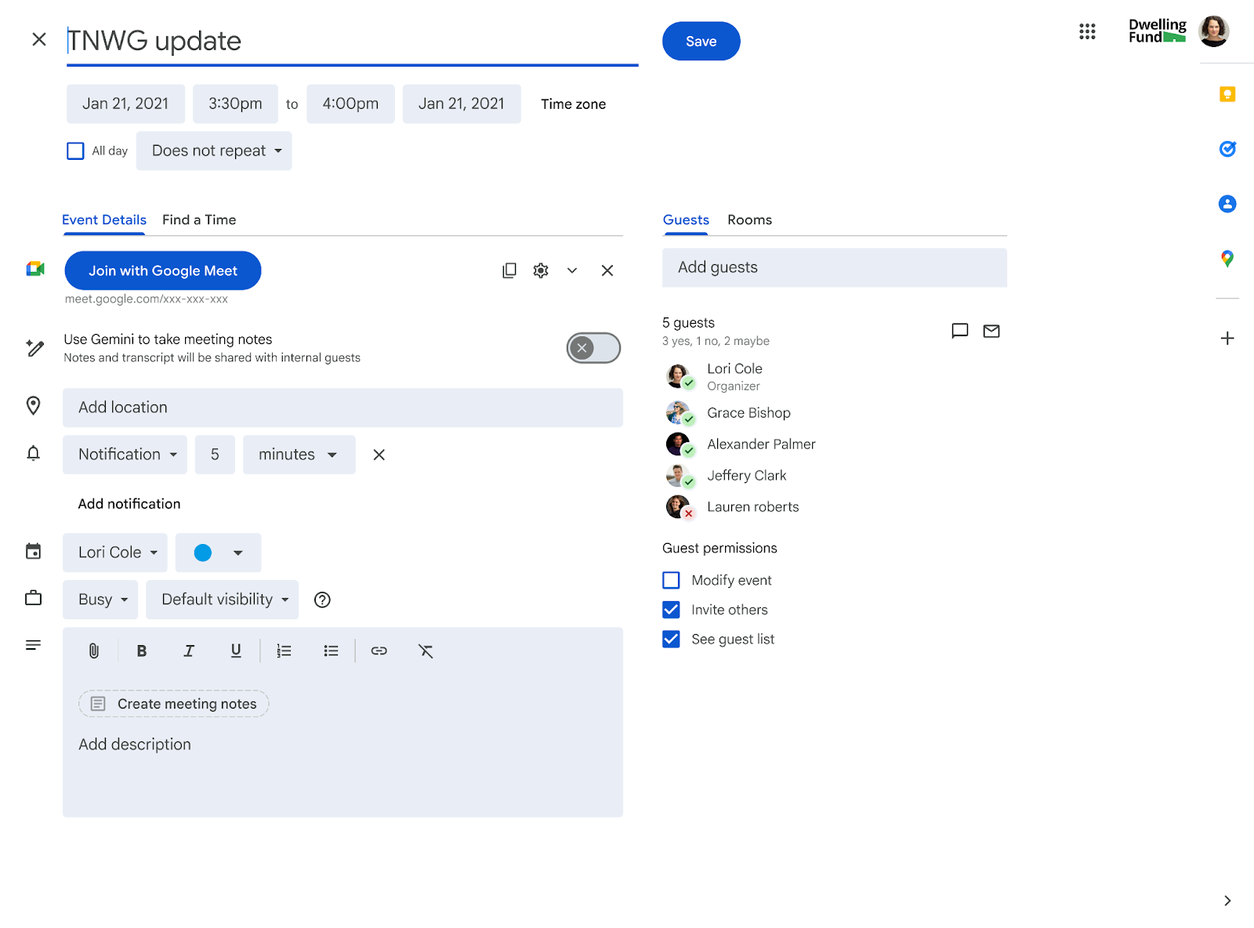
Task: Attach a file using paperclip icon
Action: pyautogui.click(x=94, y=651)
